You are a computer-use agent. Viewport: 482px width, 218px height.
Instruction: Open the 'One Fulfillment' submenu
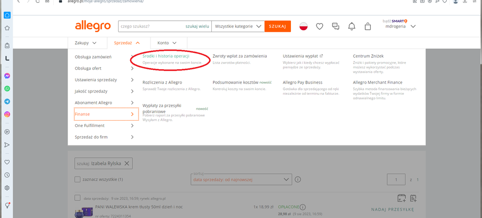[x=104, y=126]
